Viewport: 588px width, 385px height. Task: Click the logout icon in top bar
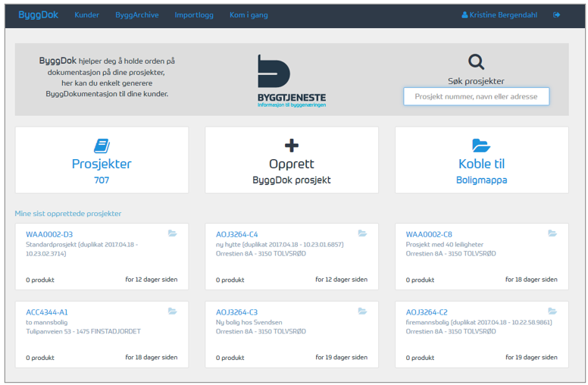tap(557, 15)
